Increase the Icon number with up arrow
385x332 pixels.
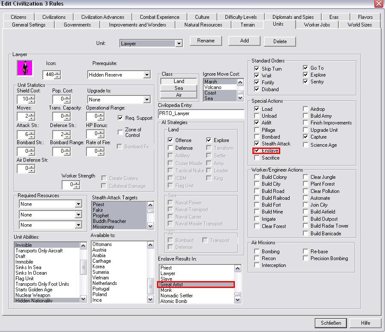click(58, 72)
